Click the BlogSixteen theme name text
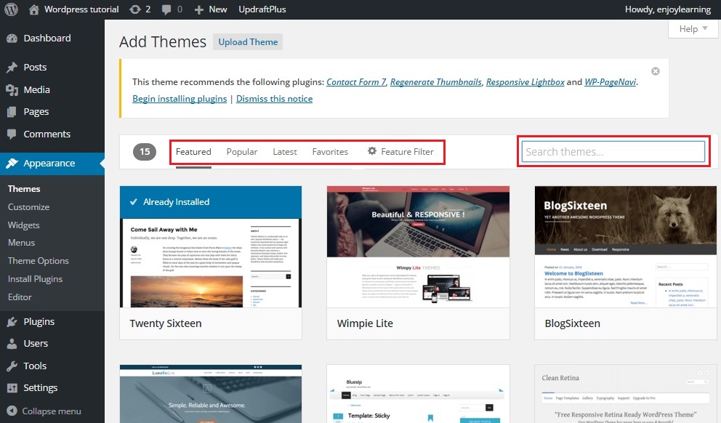Image resolution: width=721 pixels, height=423 pixels. point(573,323)
